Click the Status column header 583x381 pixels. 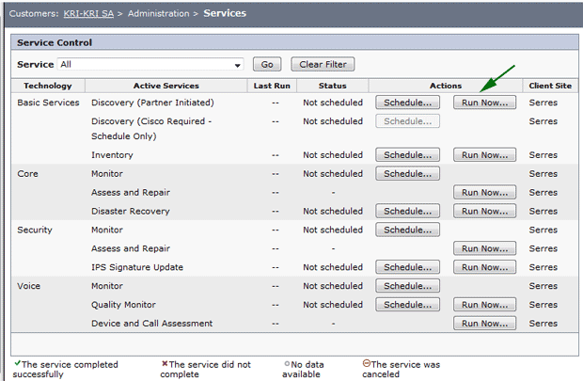tap(332, 86)
